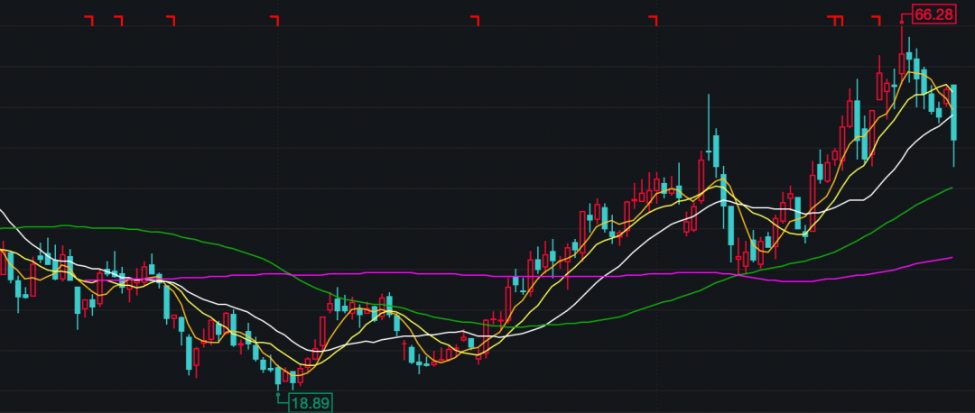Select the red flag marker nearest the 66.28 label
The image size is (975, 413).
pos(875,20)
